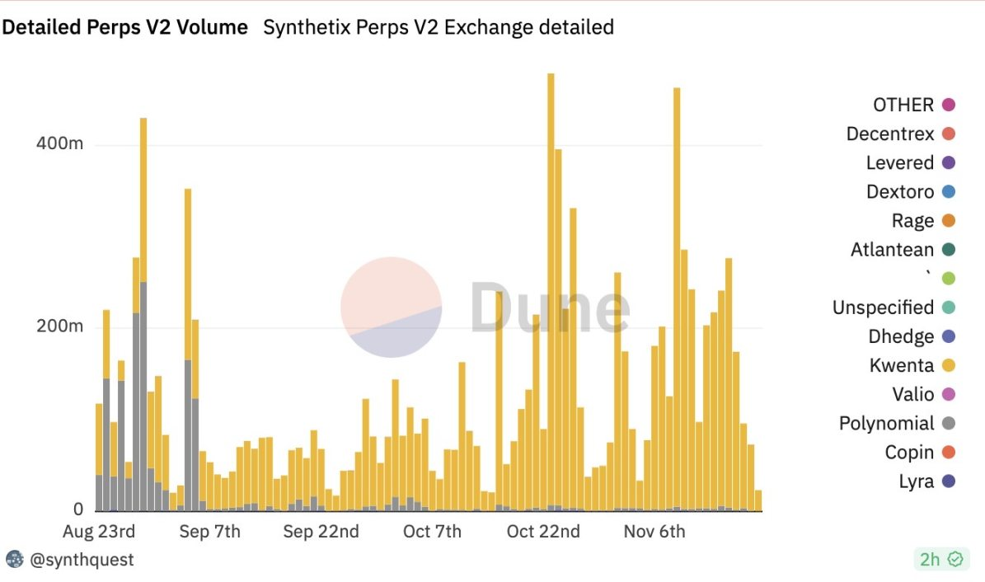The image size is (985, 582).
Task: Hide the Levered series via purple dot
Action: pos(949,162)
